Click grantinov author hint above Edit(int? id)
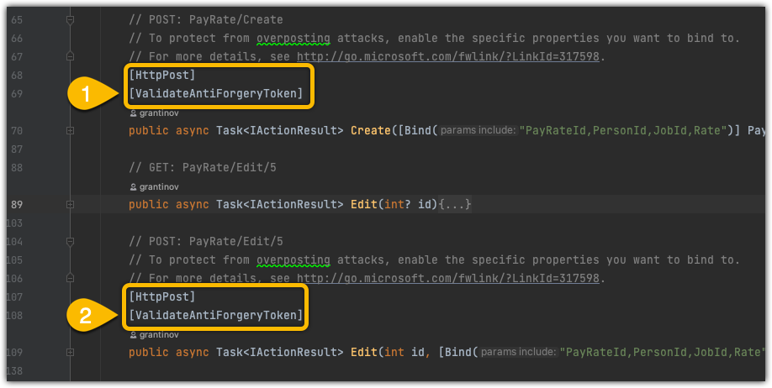Viewport: 772px width, 388px height. (154, 187)
